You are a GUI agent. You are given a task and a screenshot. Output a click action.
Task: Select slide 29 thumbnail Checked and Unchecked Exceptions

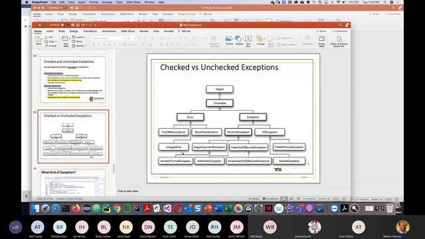tap(73, 80)
